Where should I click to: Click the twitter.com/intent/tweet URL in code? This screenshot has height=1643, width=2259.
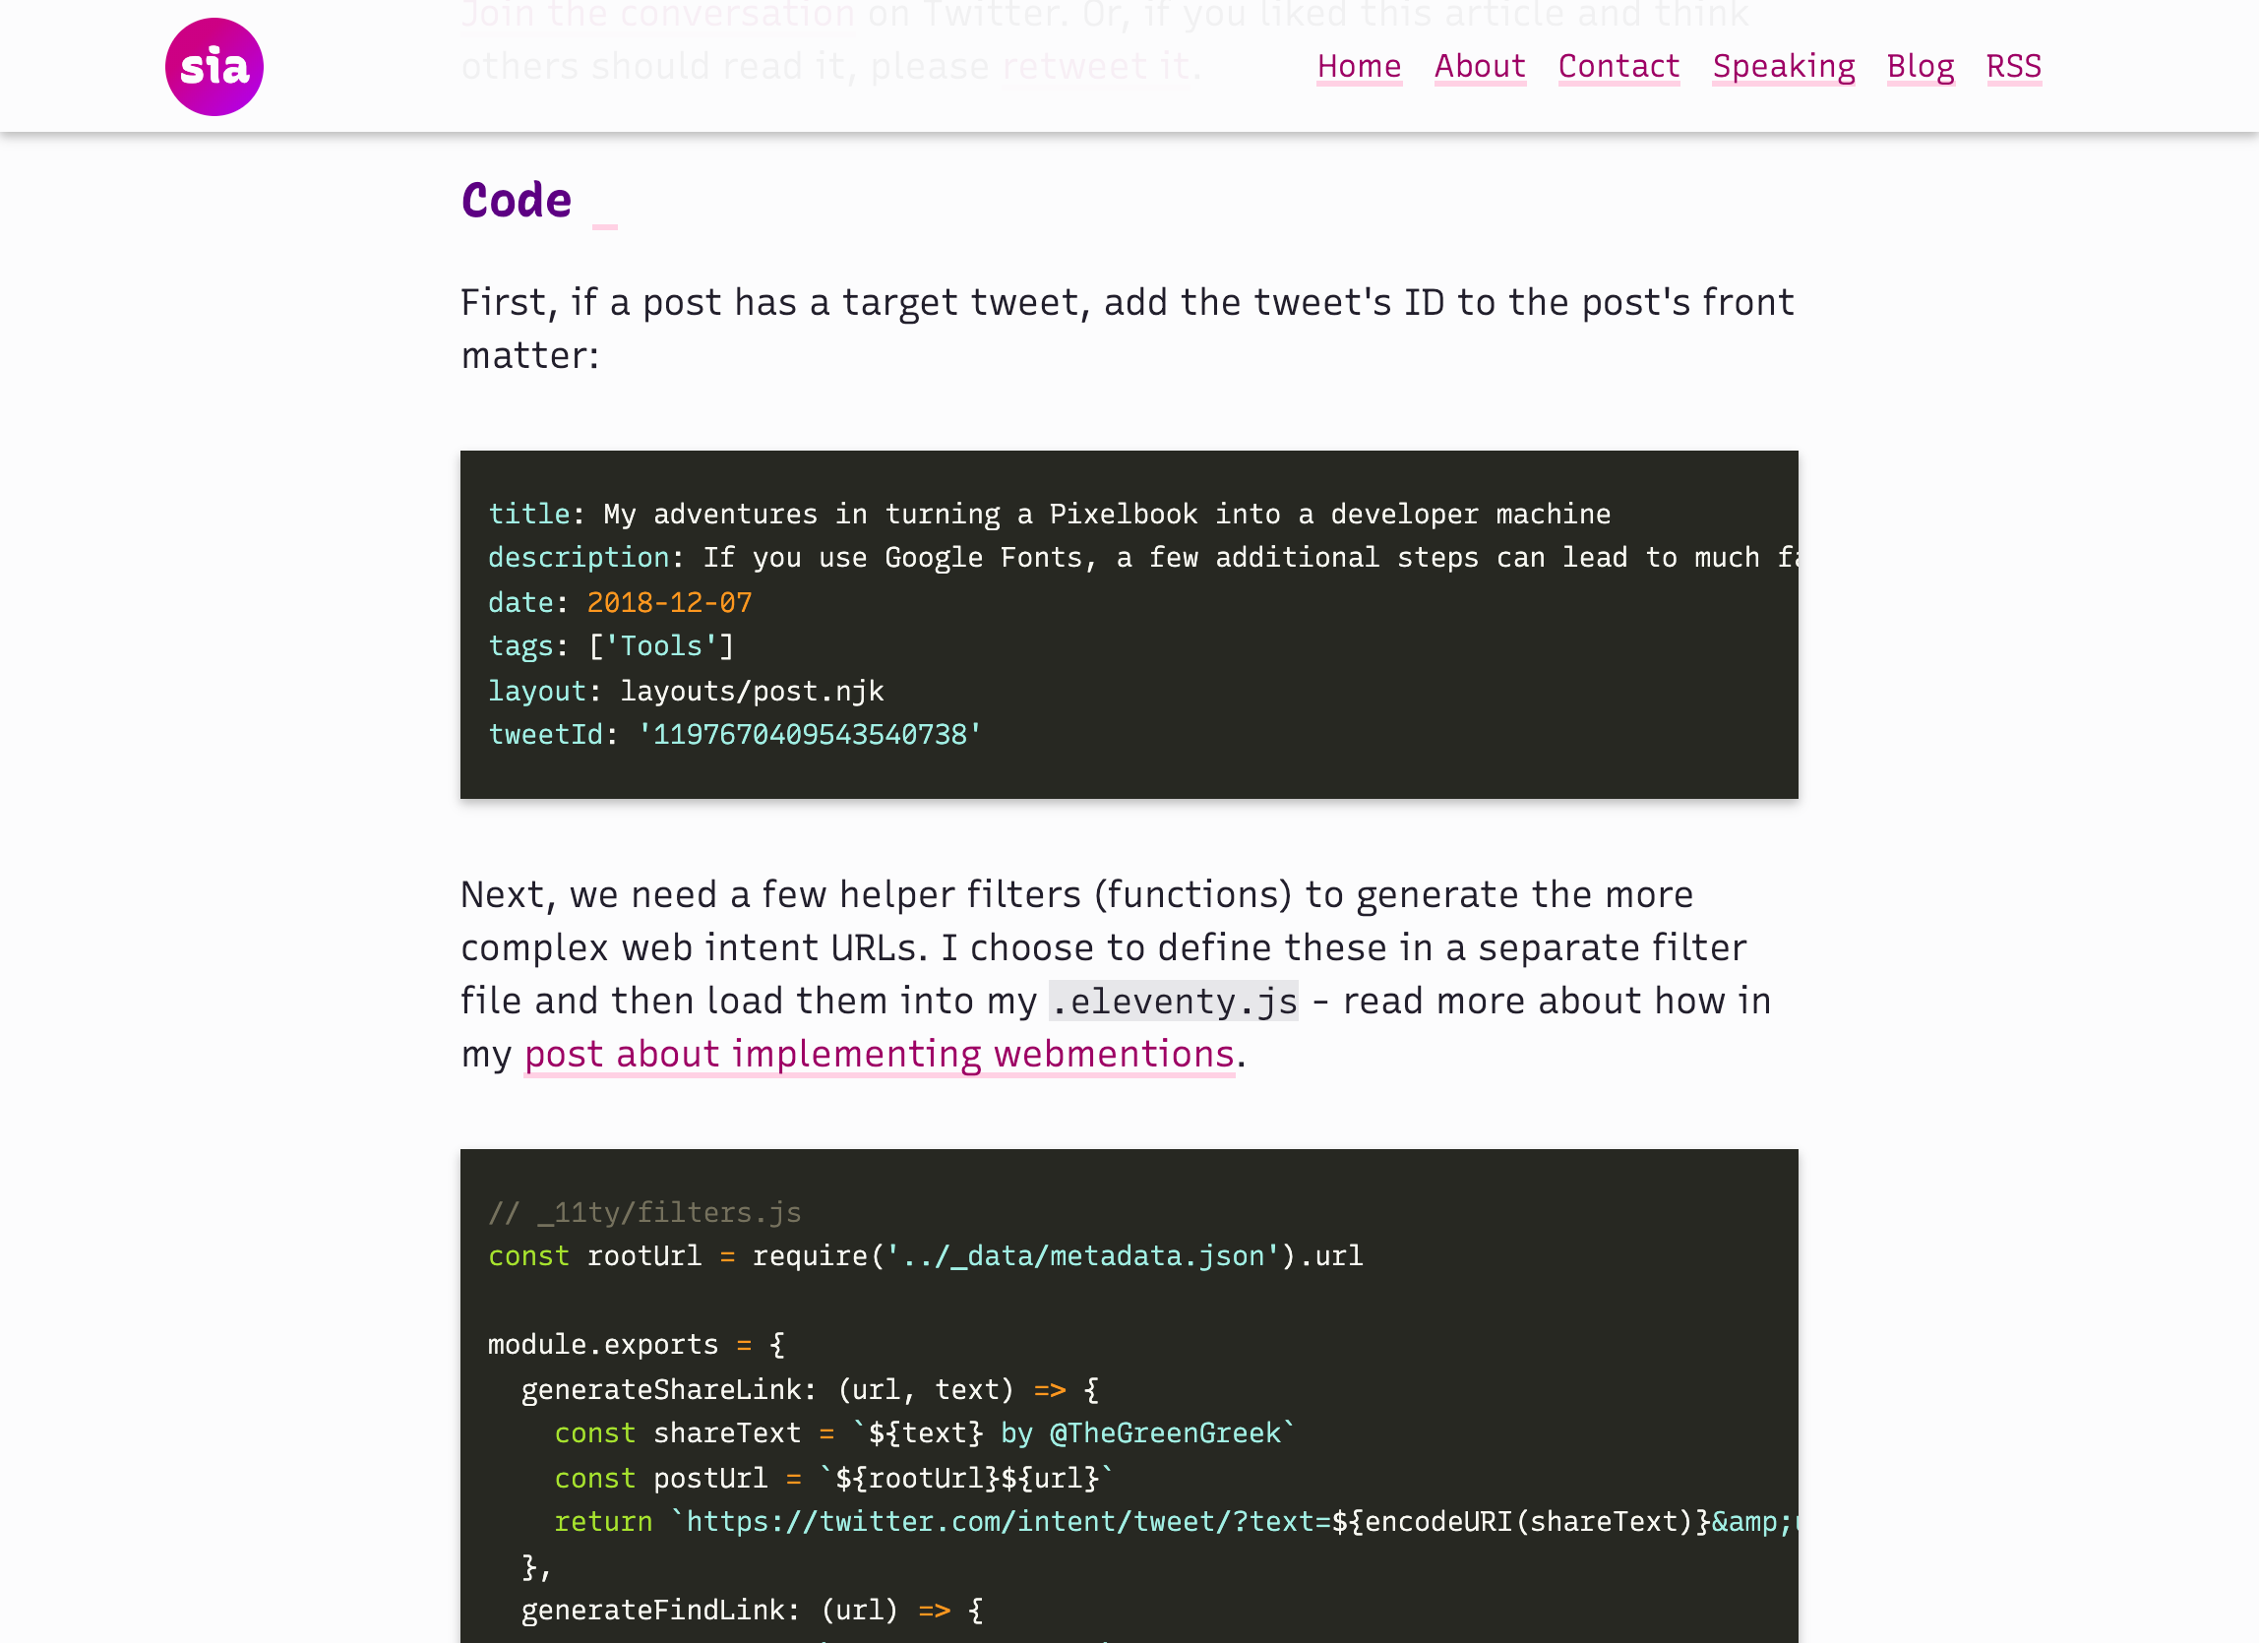point(1006,1522)
